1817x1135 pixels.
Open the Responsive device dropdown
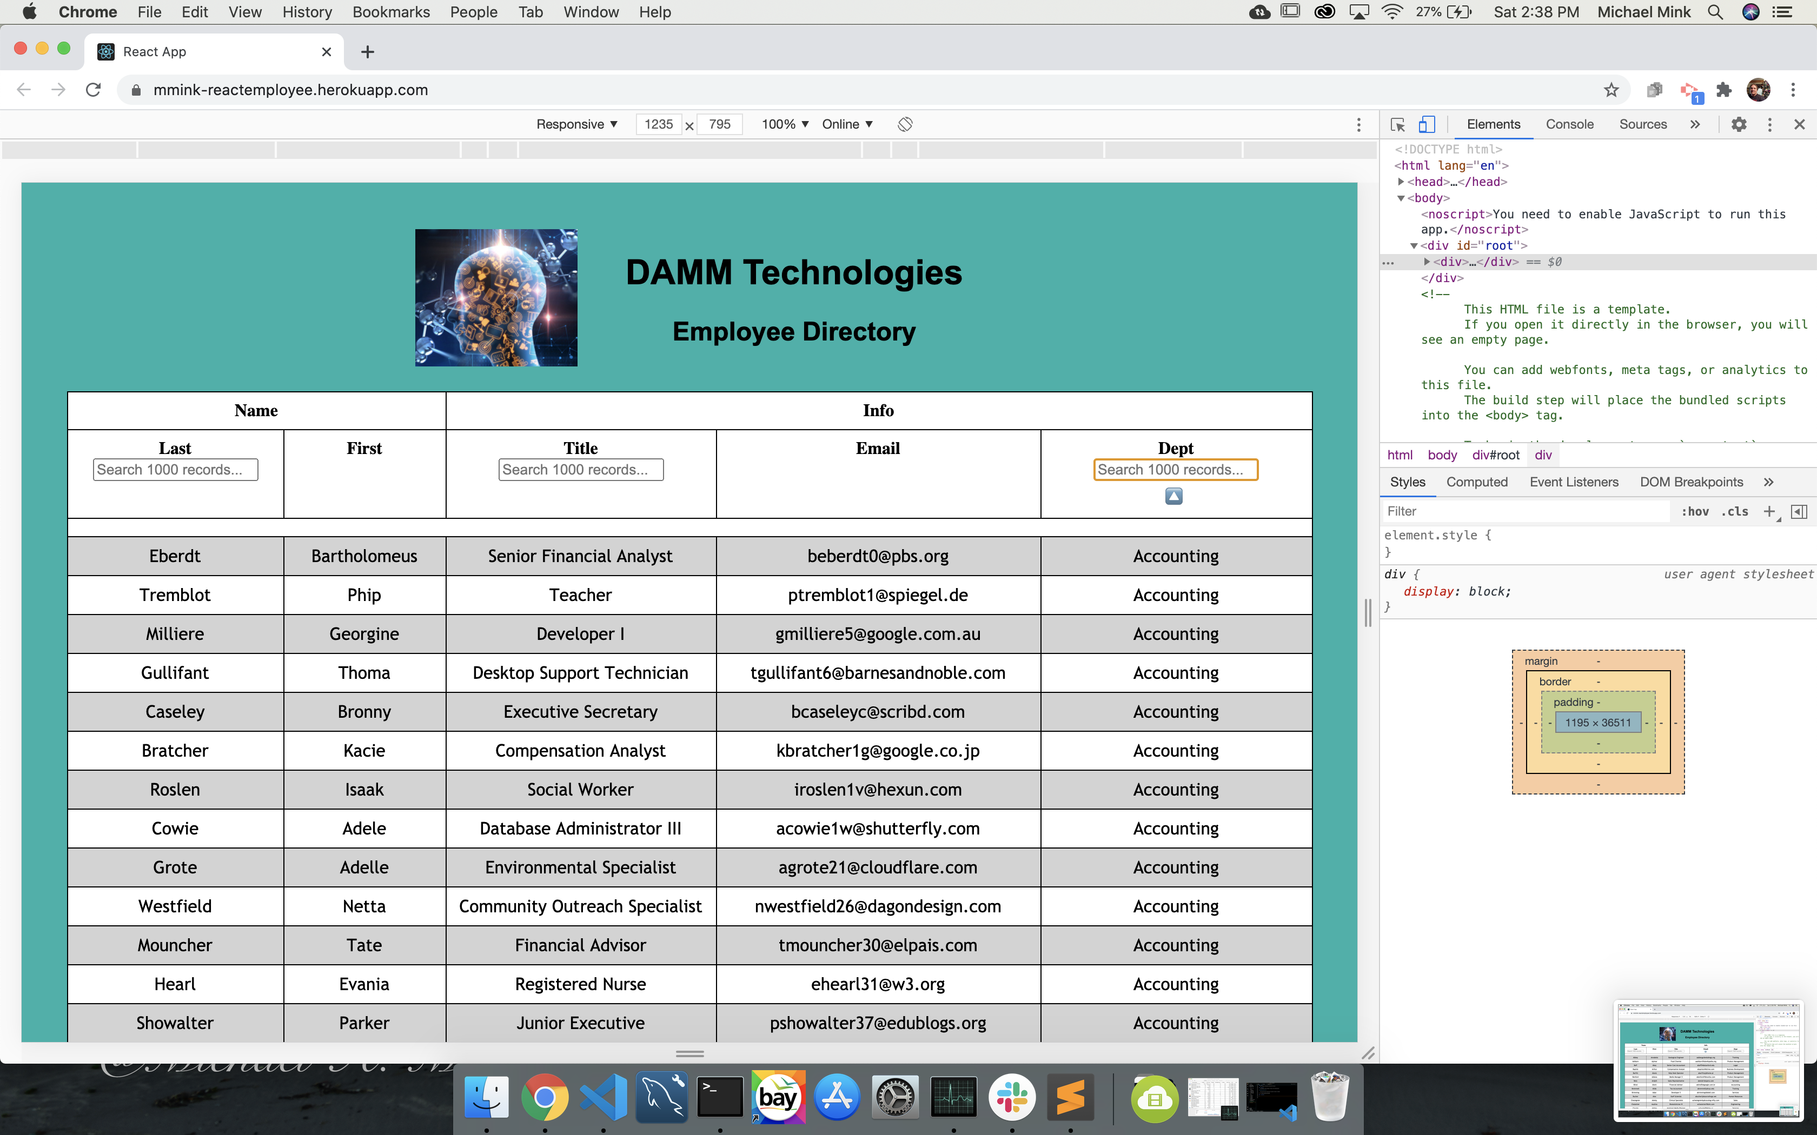click(576, 125)
